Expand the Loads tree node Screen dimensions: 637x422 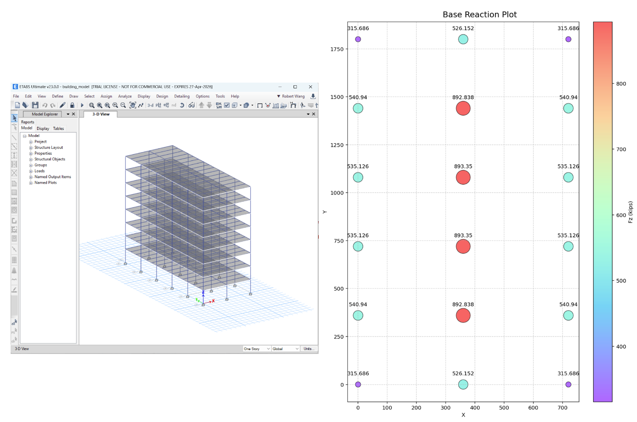click(31, 171)
